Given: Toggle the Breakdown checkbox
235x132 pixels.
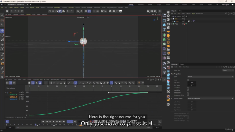Looking at the screenshot, I should click(188, 93).
